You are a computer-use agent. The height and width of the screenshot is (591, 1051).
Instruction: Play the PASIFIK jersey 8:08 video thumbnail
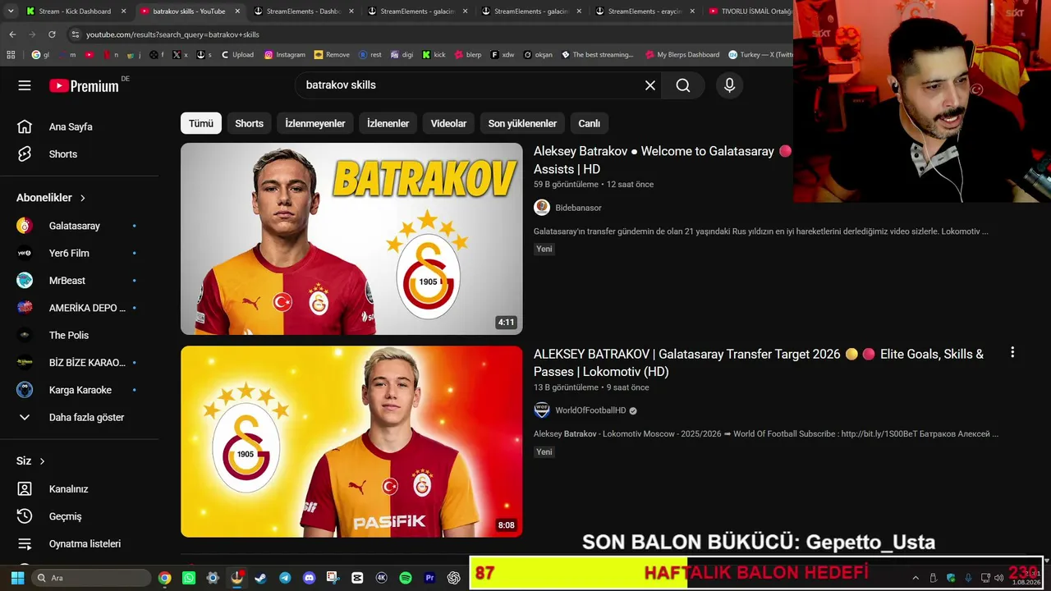pyautogui.click(x=351, y=442)
